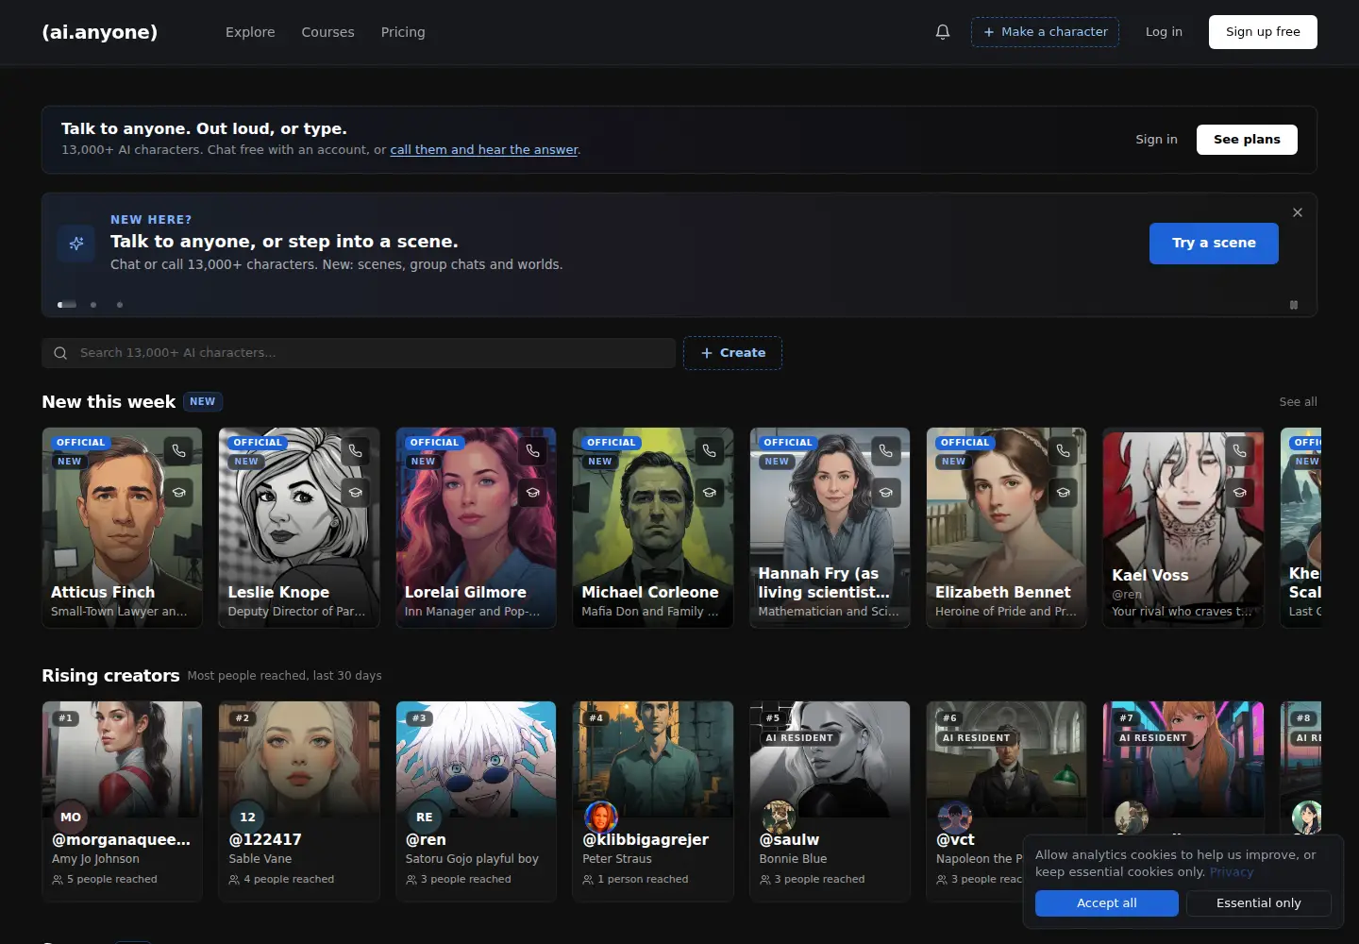Viewport: 1359px width, 944px height.
Task: Click the graduation cap icon on Atticus Finch
Action: click(178, 493)
